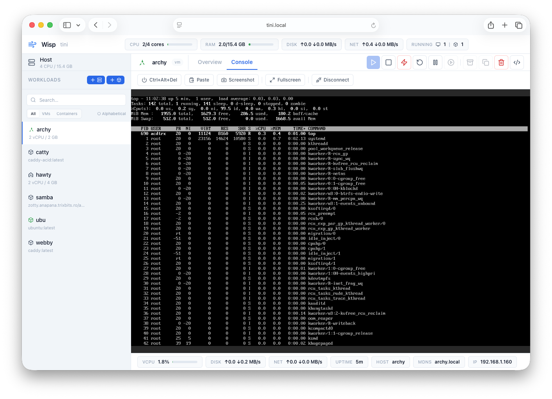The width and height of the screenshot is (552, 399).
Task: Delete the VM with the red trash icon
Action: coord(501,62)
